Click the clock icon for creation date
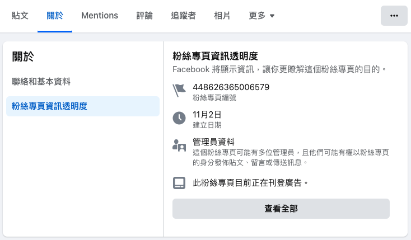The height and width of the screenshot is (240, 411). click(179, 118)
